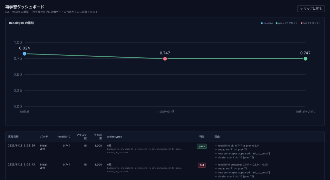This screenshot has height=180, width=330.
Task: Click reason 'recall@10 ok: 0.747 vs prev 0.824'
Action: coord(239,146)
